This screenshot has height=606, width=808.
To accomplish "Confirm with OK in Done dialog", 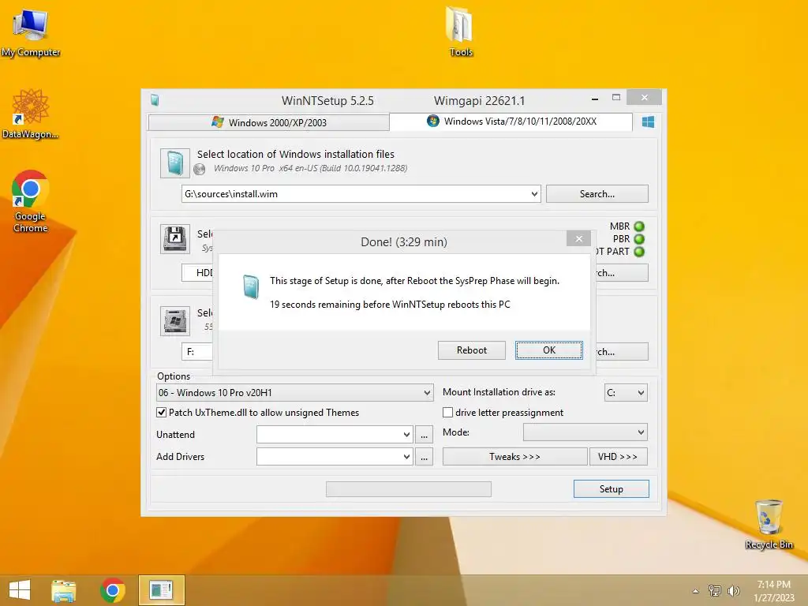I will pyautogui.click(x=549, y=350).
